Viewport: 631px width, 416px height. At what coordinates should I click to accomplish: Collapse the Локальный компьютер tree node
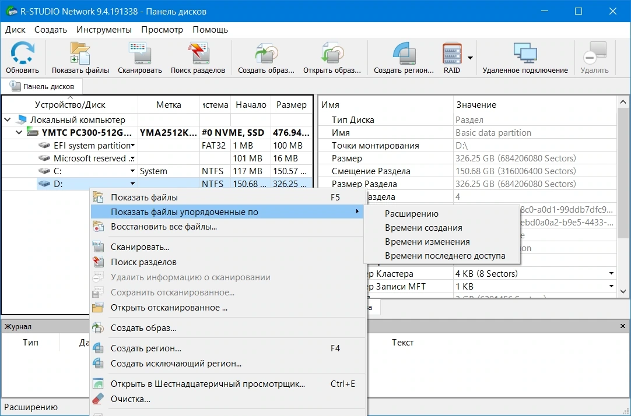(7, 120)
